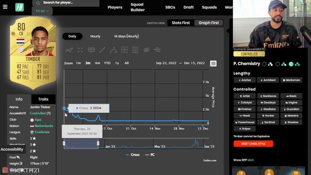
Task: Set chart zoom to All
Action: tap(126, 63)
